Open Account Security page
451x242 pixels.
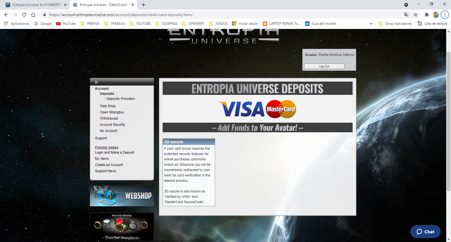[x=112, y=125]
